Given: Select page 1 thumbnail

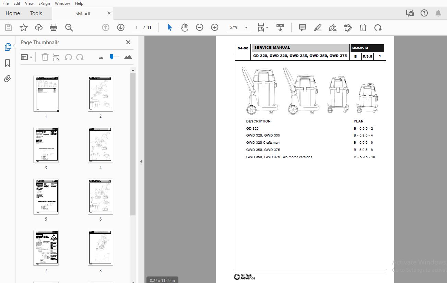Looking at the screenshot, I should tap(46, 94).
